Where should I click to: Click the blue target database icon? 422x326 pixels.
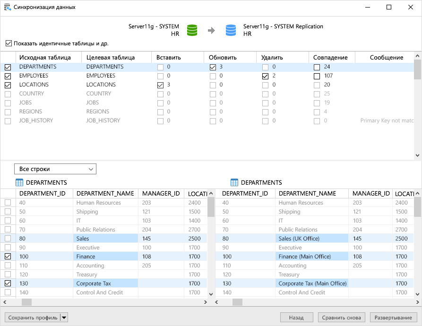pos(231,30)
